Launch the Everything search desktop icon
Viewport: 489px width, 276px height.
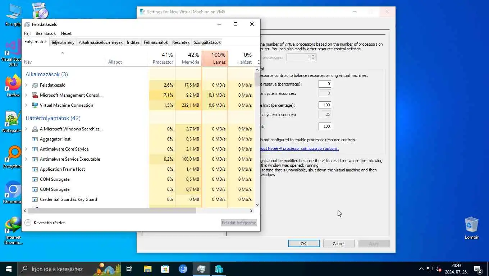(x=12, y=157)
